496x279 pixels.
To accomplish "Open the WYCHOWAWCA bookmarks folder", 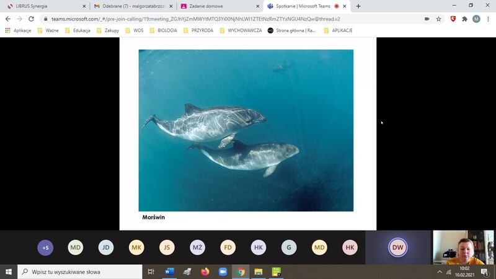I will pos(241,30).
